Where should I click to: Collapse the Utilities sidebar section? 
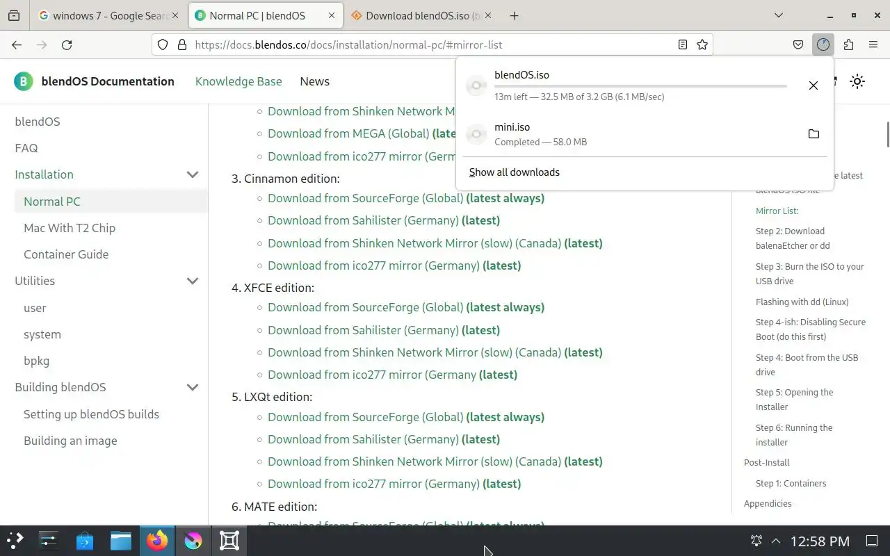pyautogui.click(x=193, y=281)
